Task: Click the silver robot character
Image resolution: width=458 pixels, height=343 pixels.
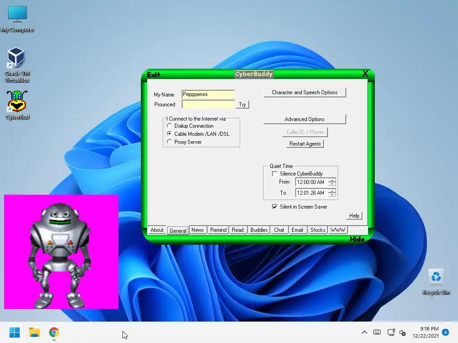Action: coord(60,255)
